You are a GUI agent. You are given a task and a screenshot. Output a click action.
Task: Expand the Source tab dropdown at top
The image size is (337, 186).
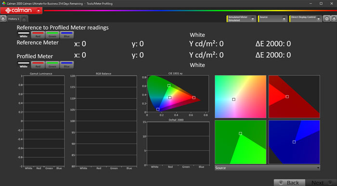click(284, 19)
